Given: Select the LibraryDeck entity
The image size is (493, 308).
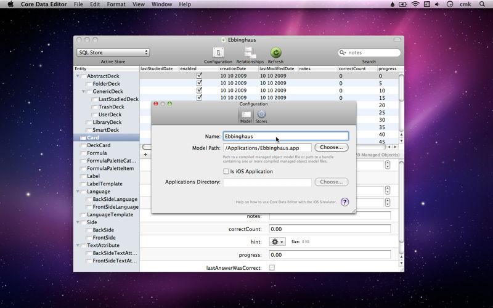Looking at the screenshot, I should 107,122.
